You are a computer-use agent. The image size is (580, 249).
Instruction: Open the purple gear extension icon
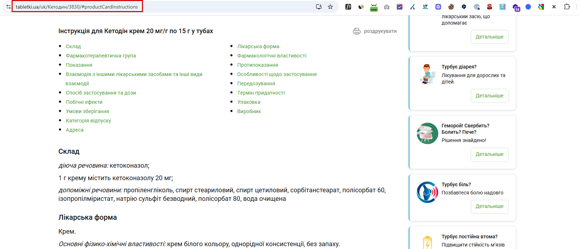click(x=438, y=7)
